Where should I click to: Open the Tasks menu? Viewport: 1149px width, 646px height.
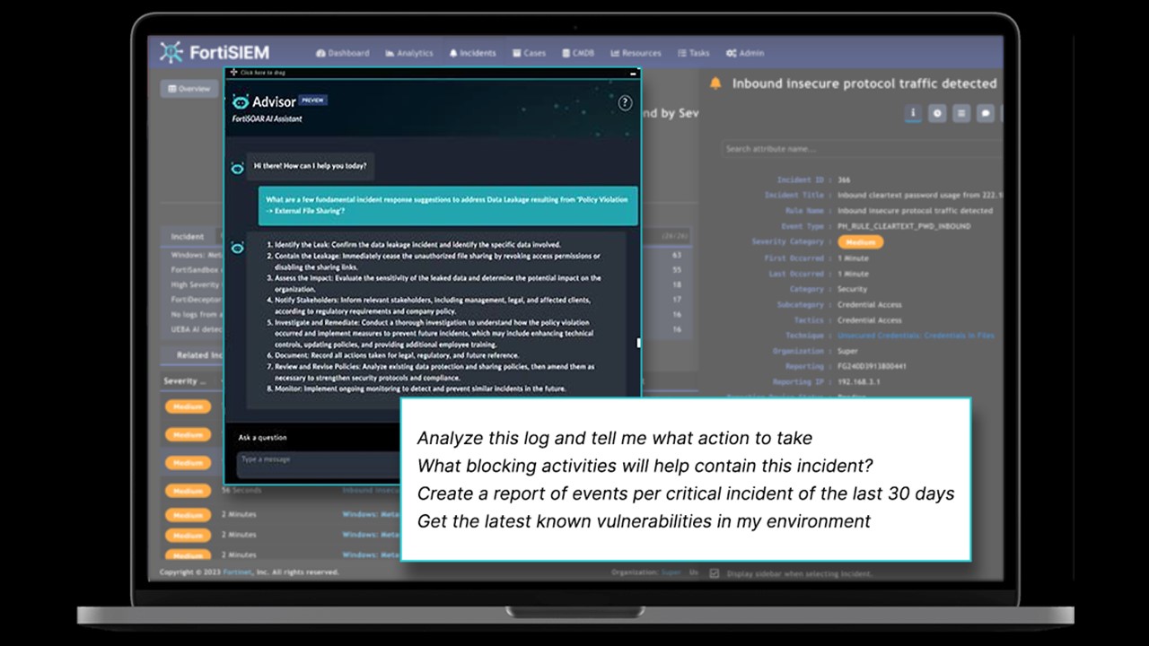pos(694,53)
